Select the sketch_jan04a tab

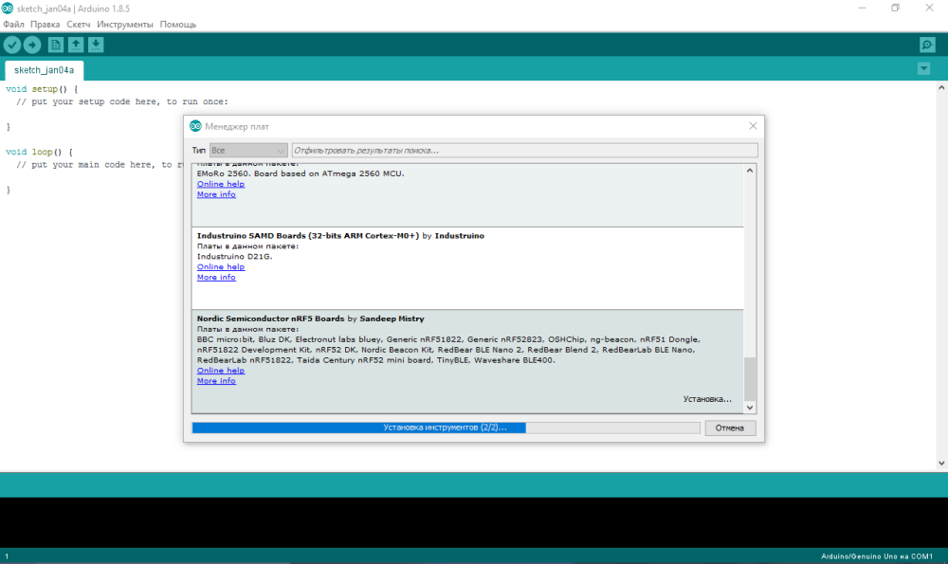coord(44,70)
